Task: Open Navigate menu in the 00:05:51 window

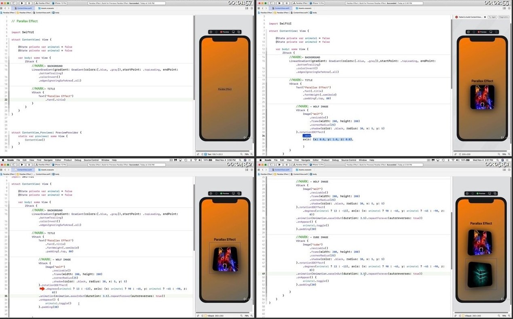Action: click(306, 160)
